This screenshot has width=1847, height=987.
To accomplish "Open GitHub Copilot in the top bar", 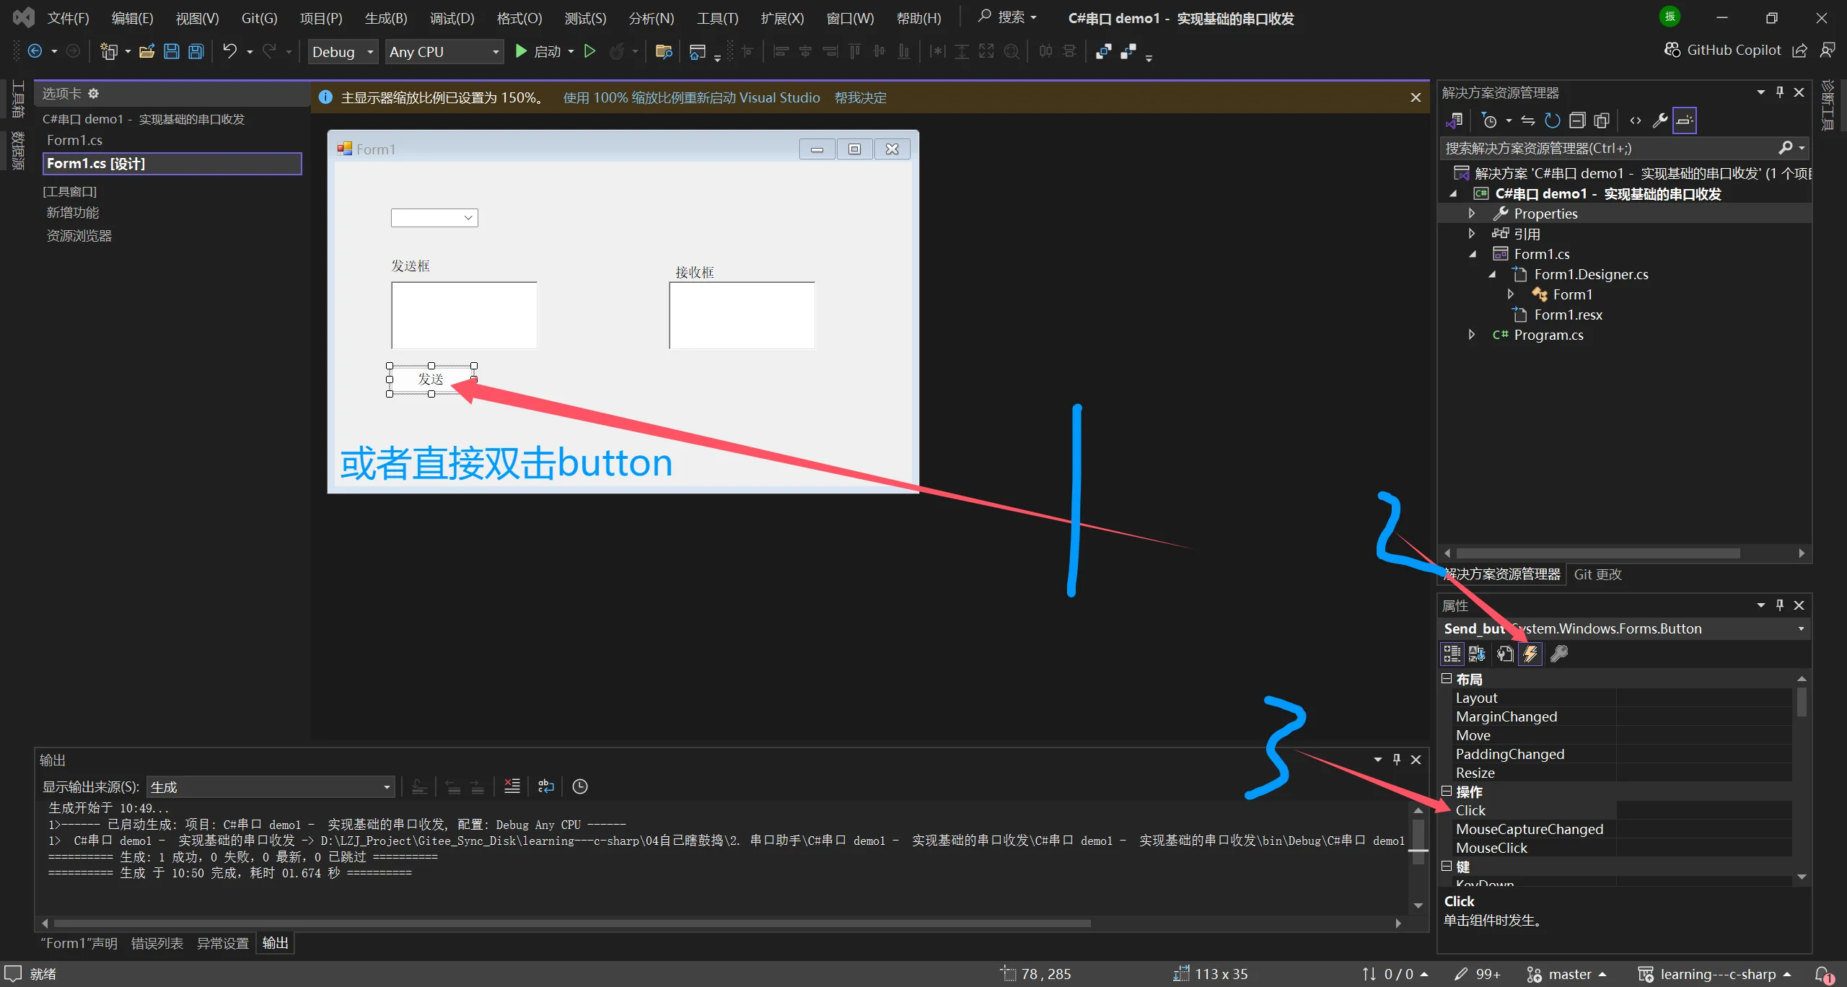I will coord(1722,50).
